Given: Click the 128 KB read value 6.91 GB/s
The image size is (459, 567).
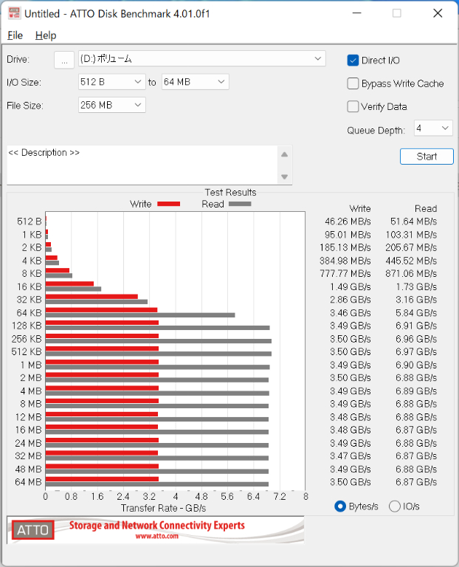Looking at the screenshot, I should coord(416,326).
